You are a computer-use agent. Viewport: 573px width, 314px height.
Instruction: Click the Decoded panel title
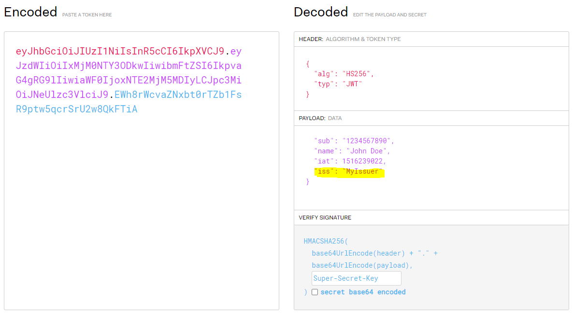click(320, 12)
